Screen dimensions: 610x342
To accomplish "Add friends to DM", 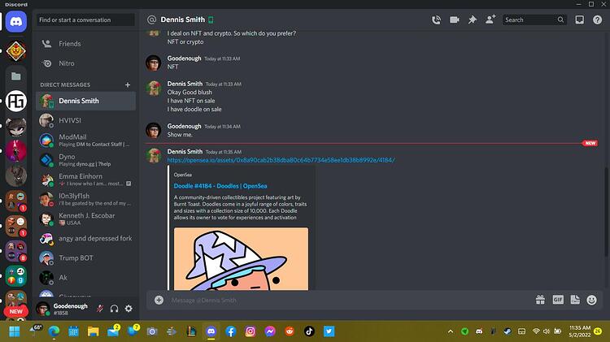I will (x=490, y=19).
